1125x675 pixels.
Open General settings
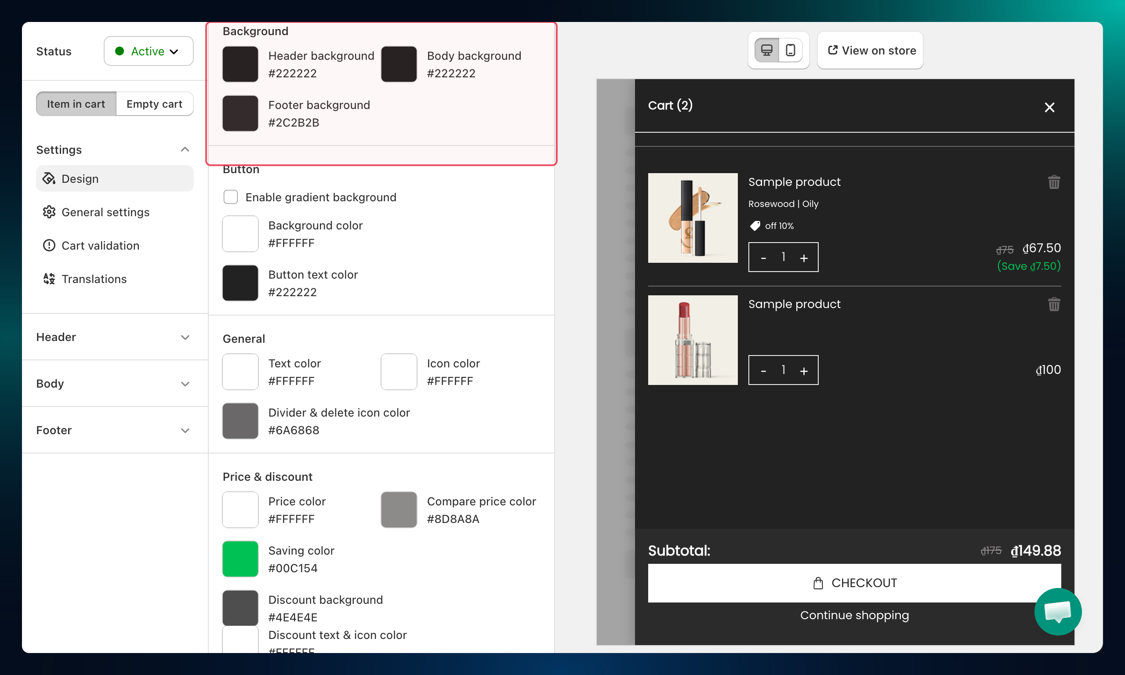pyautogui.click(x=115, y=212)
